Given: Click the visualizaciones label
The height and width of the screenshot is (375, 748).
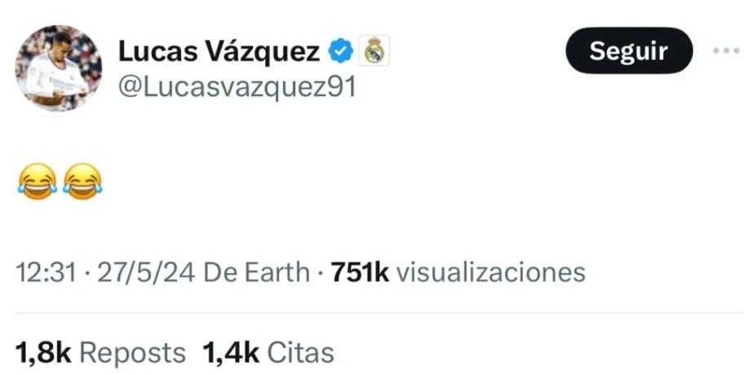Looking at the screenshot, I should [x=491, y=273].
